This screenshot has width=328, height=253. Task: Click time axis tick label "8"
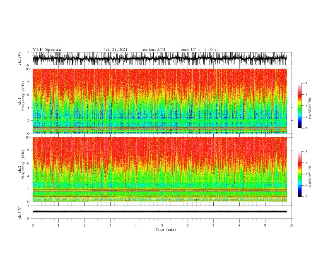pyautogui.click(x=239, y=225)
